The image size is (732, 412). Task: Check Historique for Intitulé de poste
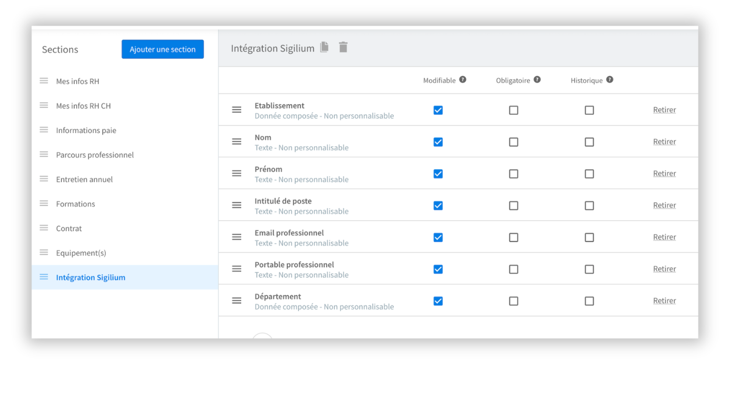coord(589,206)
